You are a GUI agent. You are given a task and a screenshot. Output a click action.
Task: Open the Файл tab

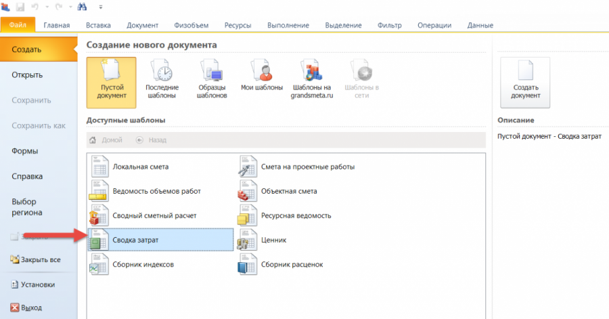18,25
